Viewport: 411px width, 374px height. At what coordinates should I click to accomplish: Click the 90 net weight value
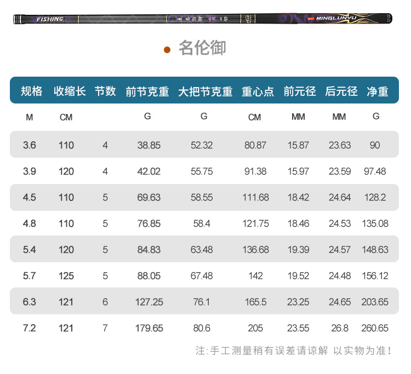point(375,145)
